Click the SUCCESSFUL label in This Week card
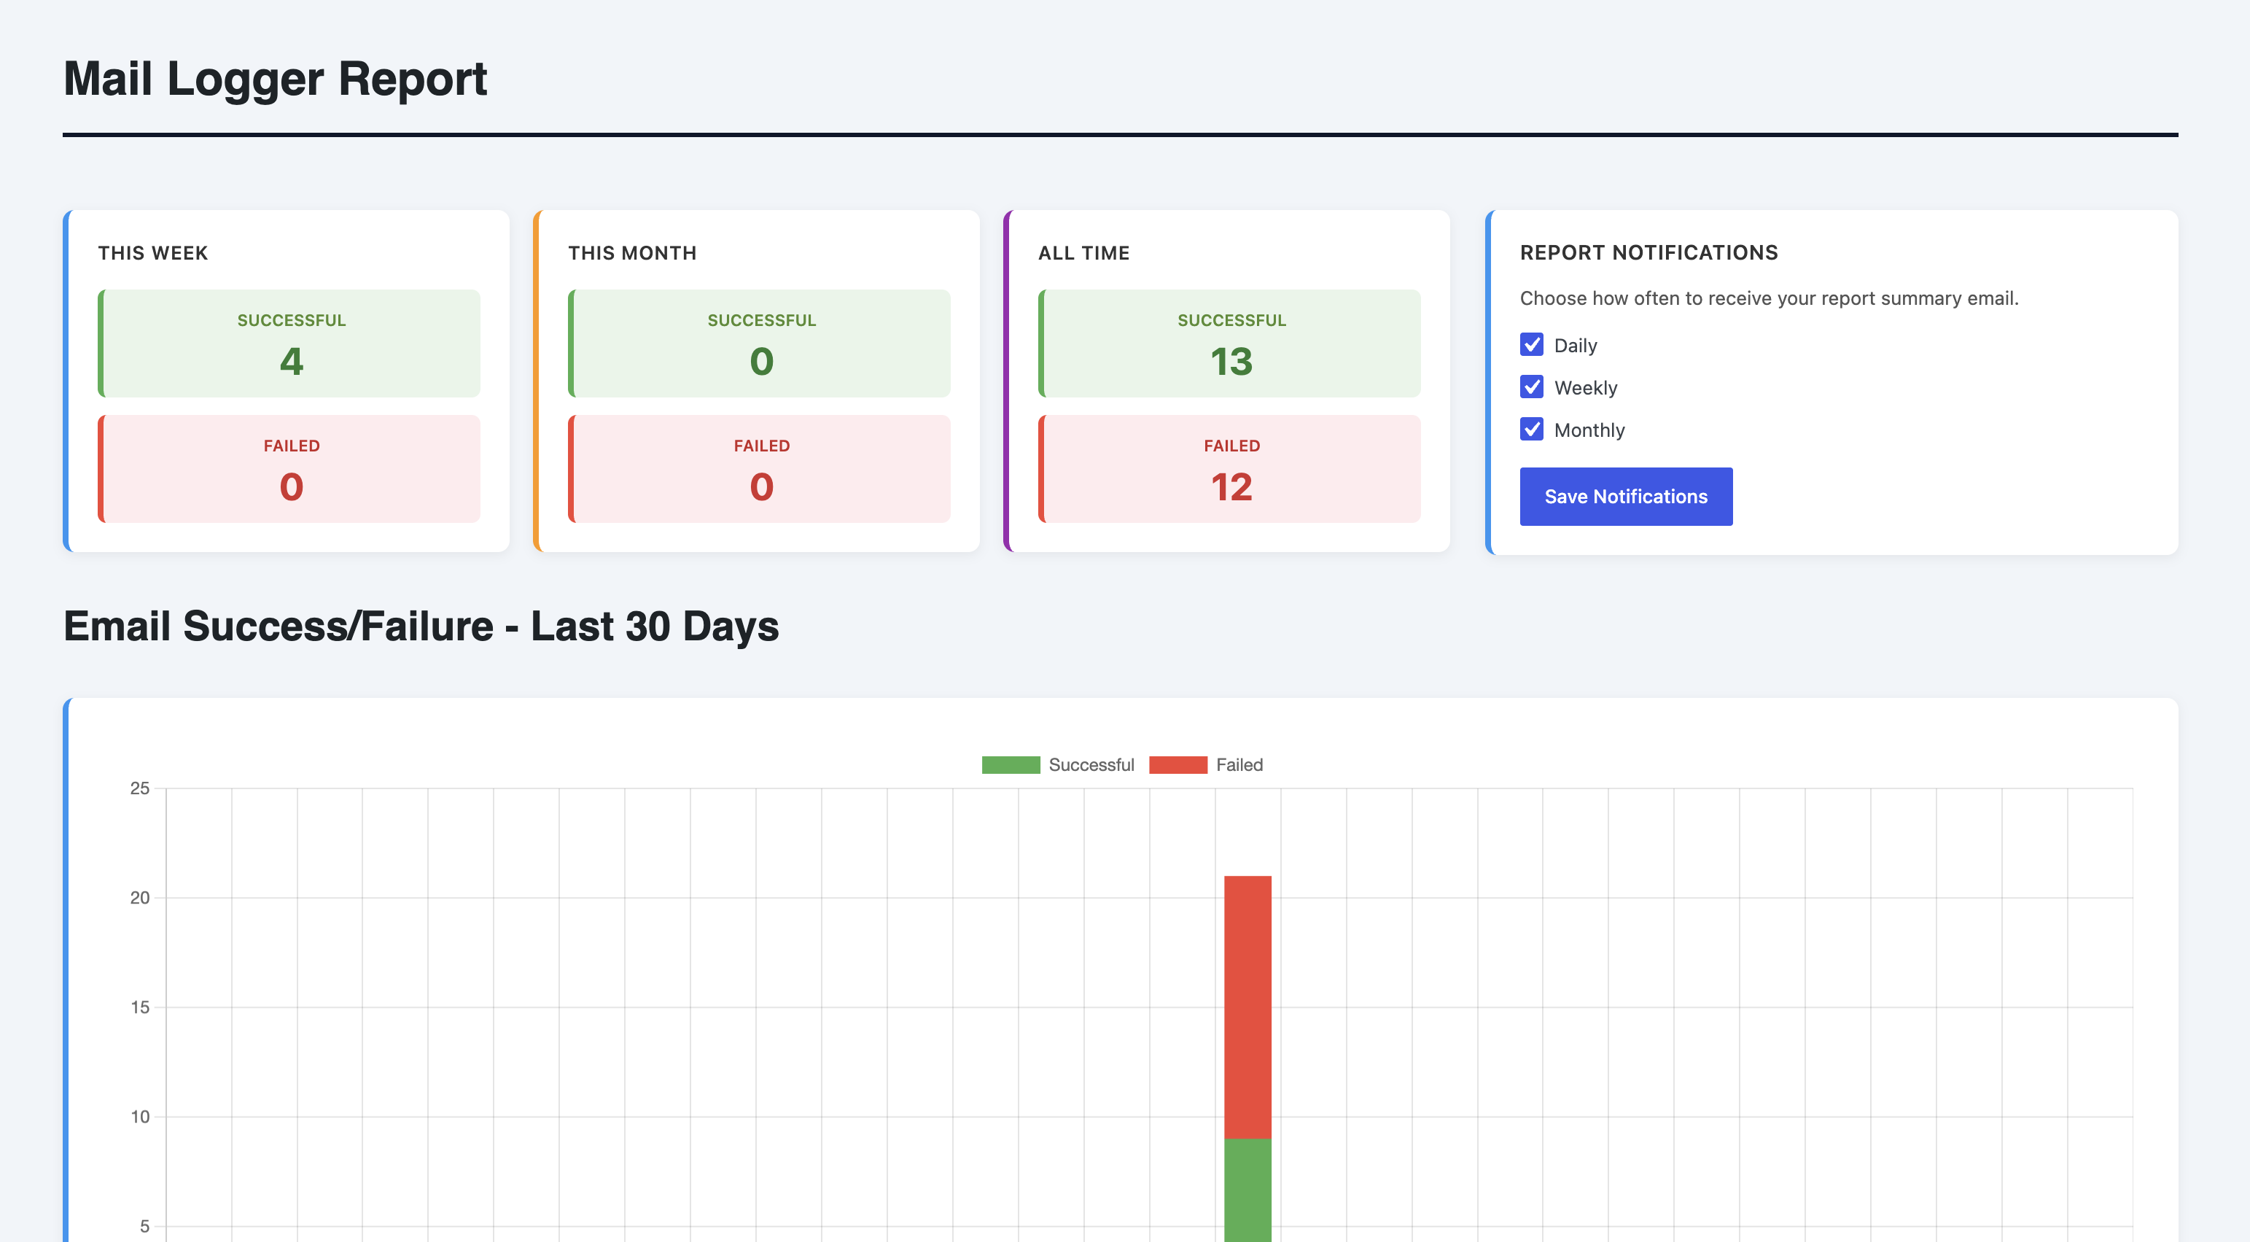2250x1242 pixels. (292, 321)
